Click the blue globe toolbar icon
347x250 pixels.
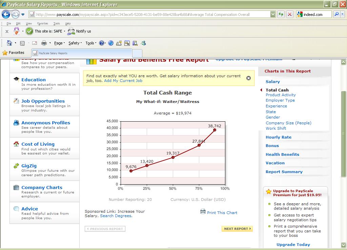pyautogui.click(x=111, y=43)
